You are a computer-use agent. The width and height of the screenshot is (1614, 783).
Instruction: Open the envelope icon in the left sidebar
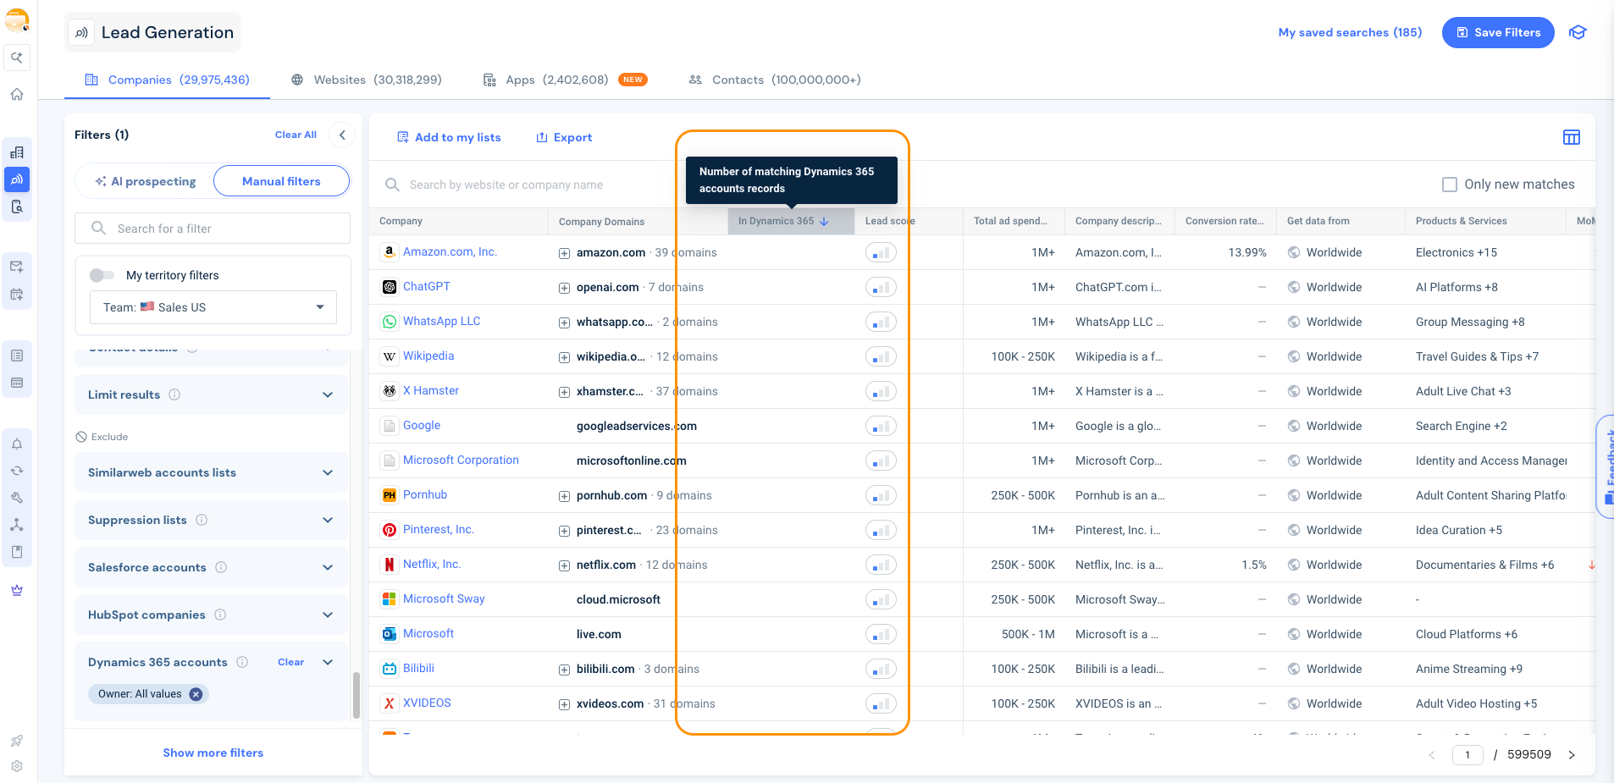pyautogui.click(x=17, y=267)
